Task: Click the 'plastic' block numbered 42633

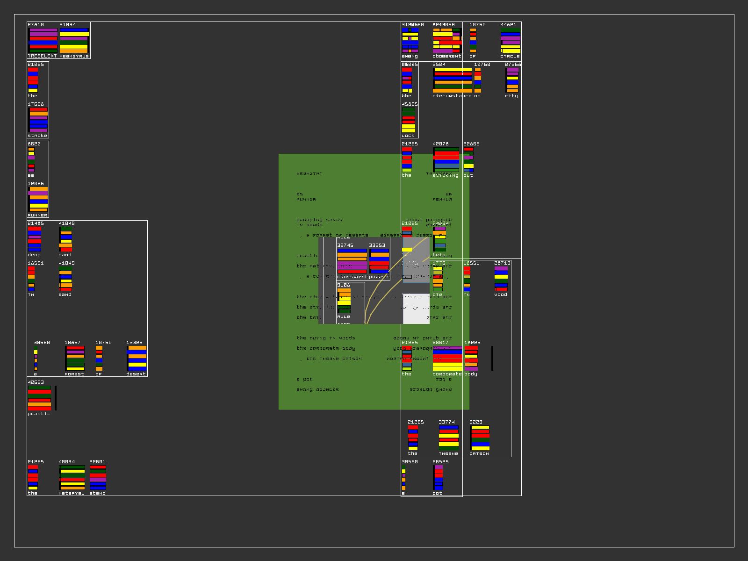Action: click(x=39, y=398)
